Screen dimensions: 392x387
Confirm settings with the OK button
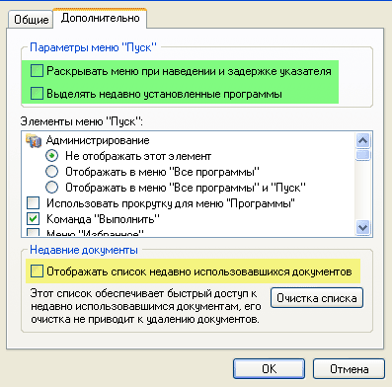point(269,369)
